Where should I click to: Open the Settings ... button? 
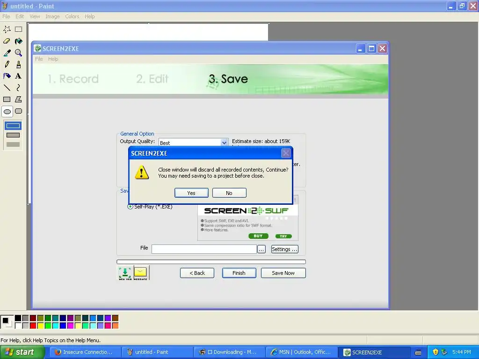285,249
